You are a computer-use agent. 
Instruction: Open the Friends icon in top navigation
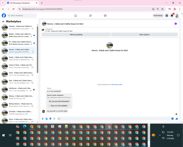tap(90, 15)
